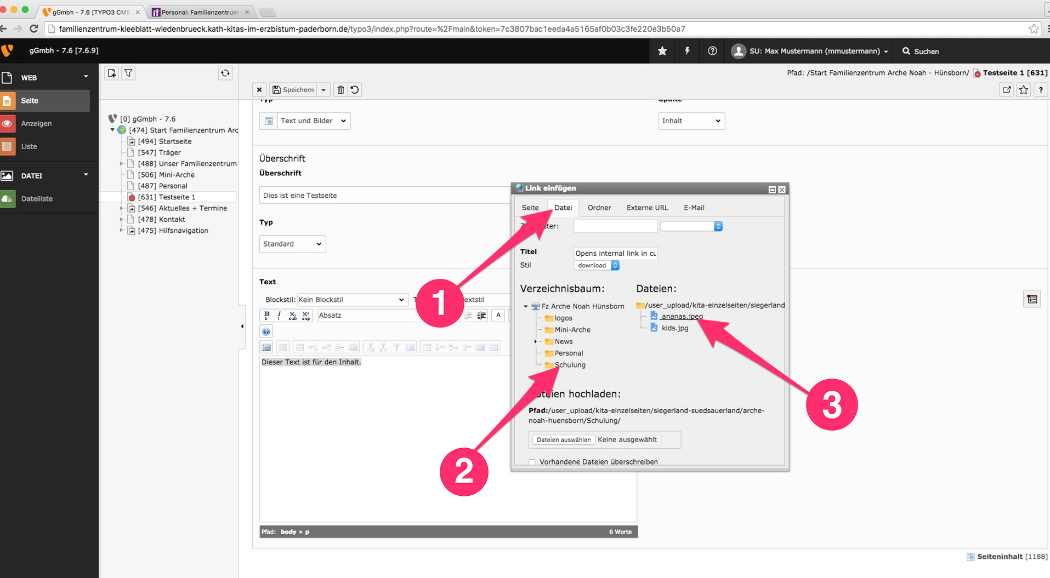Refresh the page tree
This screenshot has height=578, width=1050.
(x=225, y=73)
